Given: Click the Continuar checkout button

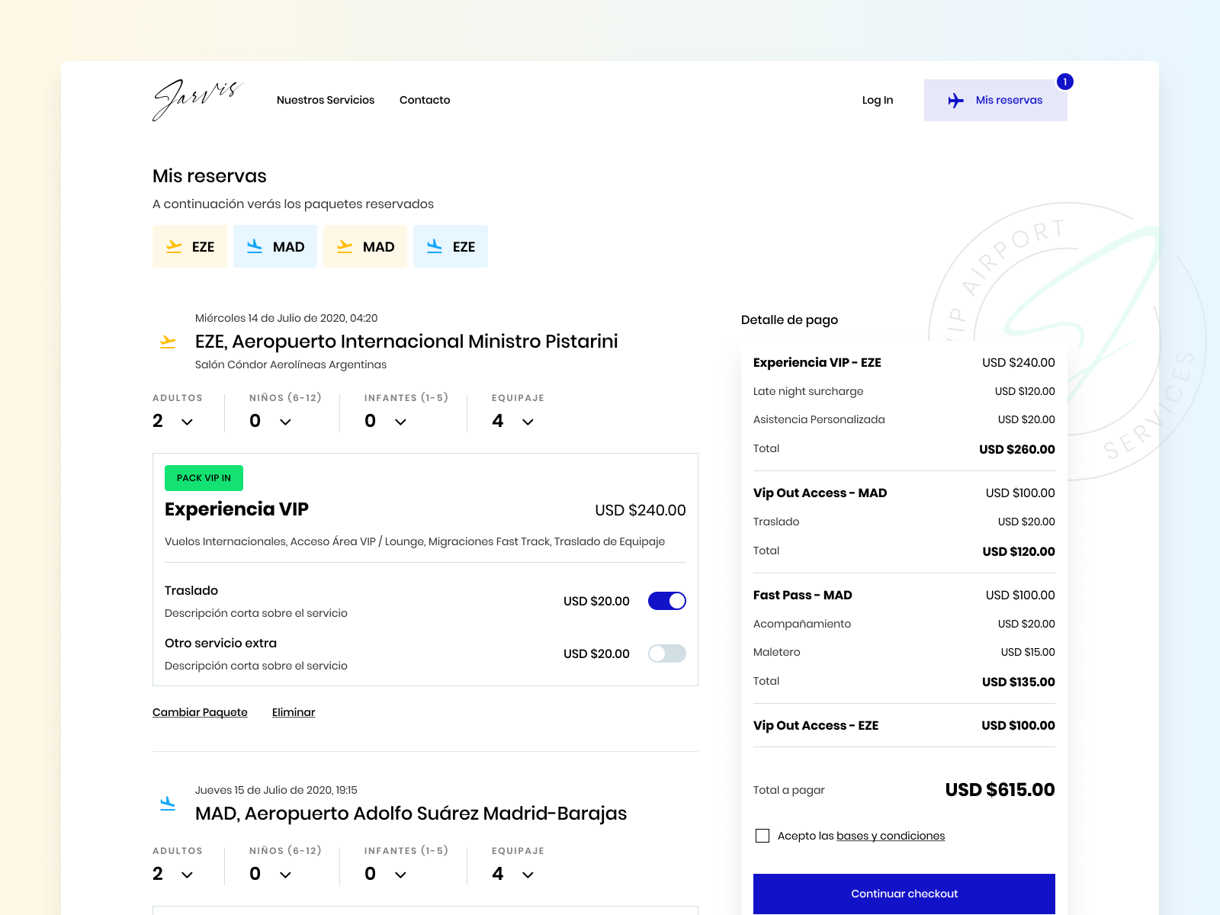Looking at the screenshot, I should coord(904,894).
